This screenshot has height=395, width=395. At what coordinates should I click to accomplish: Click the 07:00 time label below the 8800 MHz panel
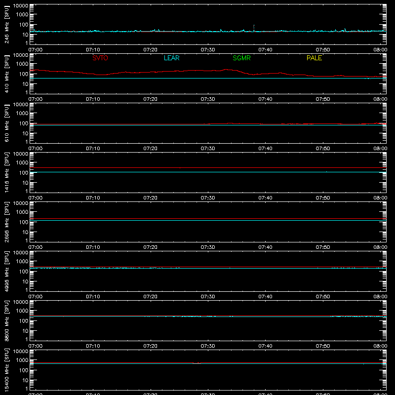[x=36, y=346]
